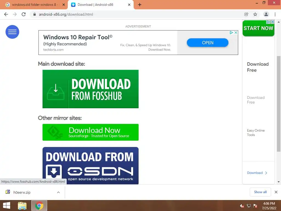Viewport: 281px width, 211px height.
Task: Click the ADVERTISEMENT label
Action: [138, 26]
